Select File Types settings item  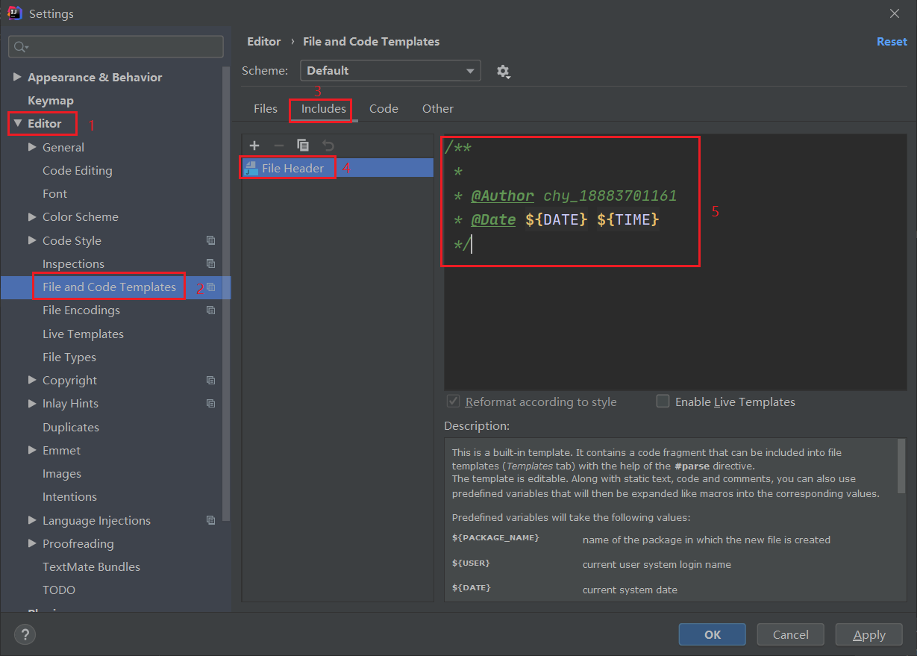69,357
